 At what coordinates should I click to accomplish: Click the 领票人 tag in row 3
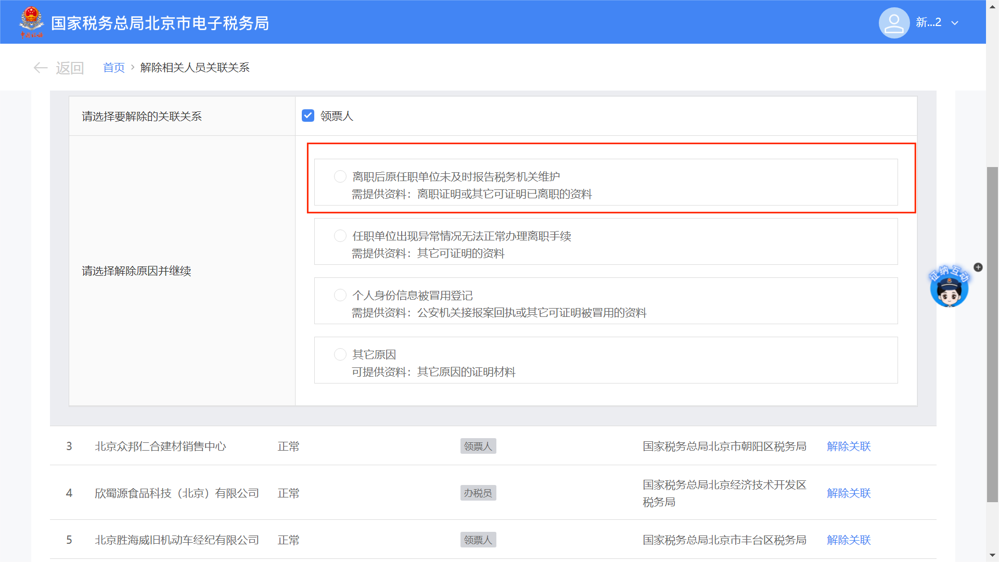click(478, 446)
